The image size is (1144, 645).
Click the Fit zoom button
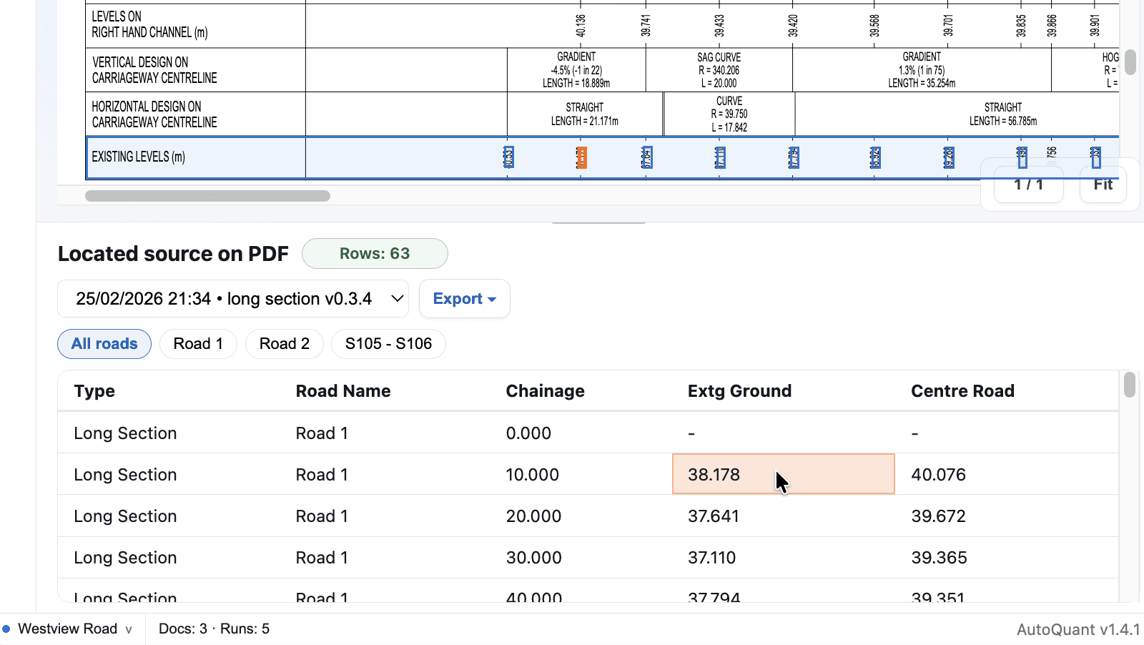pyautogui.click(x=1103, y=184)
